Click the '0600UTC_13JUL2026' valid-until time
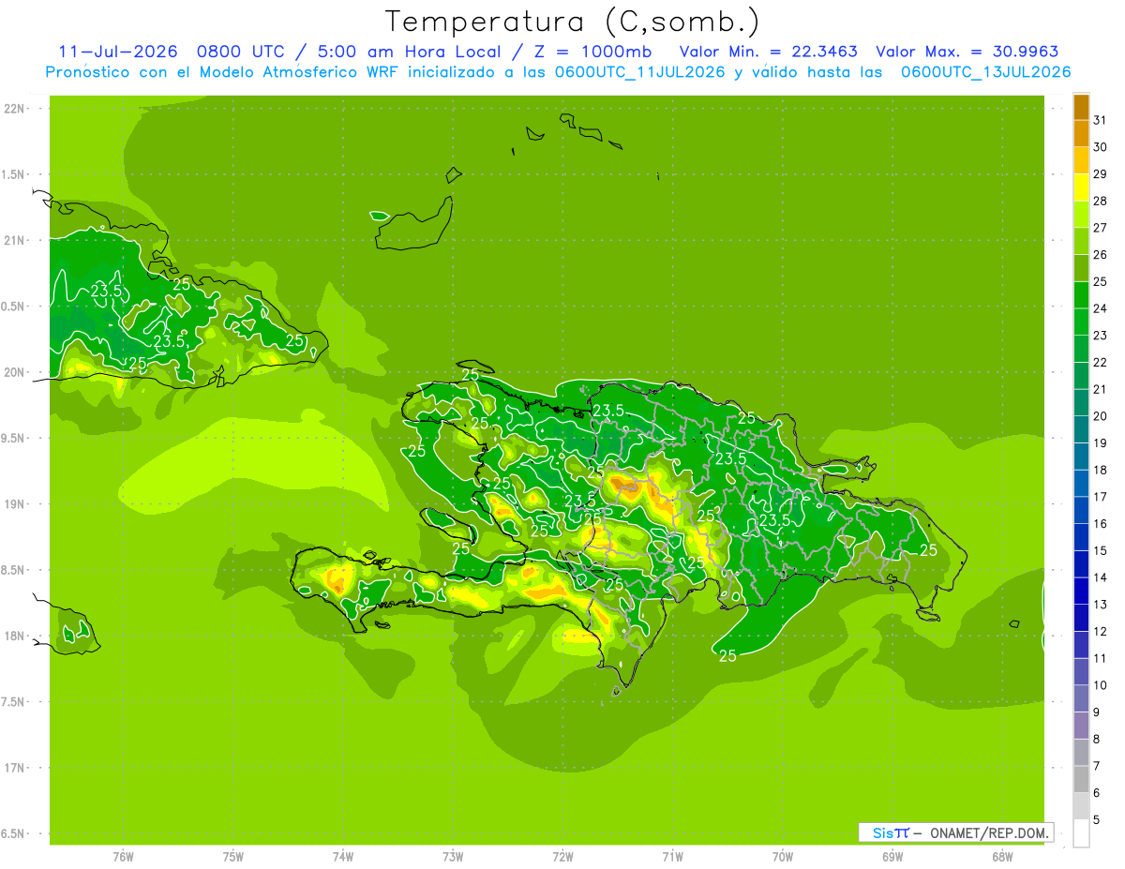 (985, 72)
